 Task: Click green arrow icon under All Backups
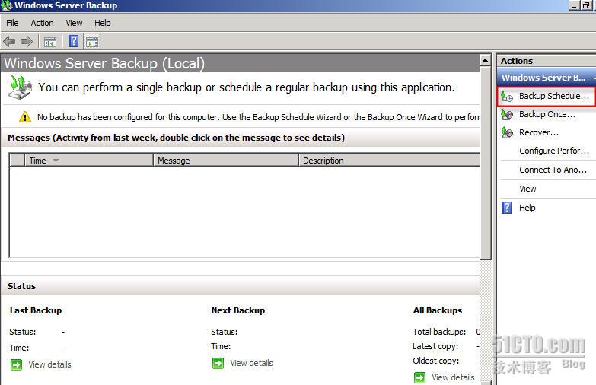pos(419,377)
